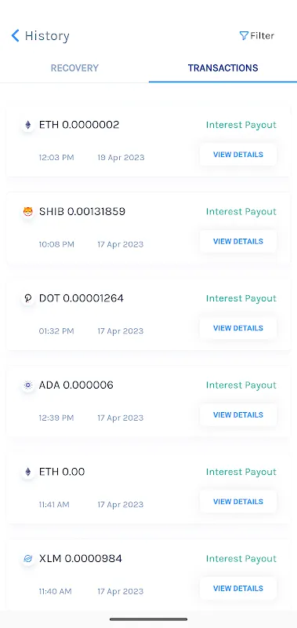Image resolution: width=297 pixels, height=628 pixels.
Task: Tap the Filter label
Action: pos(263,35)
